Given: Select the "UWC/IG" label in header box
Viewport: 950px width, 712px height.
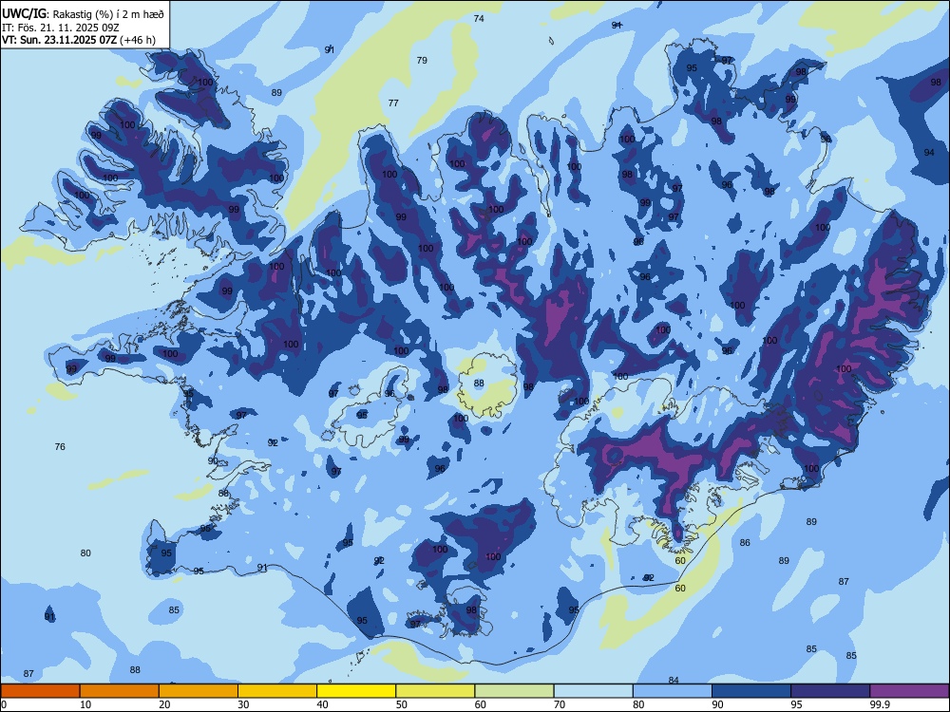Looking at the screenshot, I should (x=24, y=13).
